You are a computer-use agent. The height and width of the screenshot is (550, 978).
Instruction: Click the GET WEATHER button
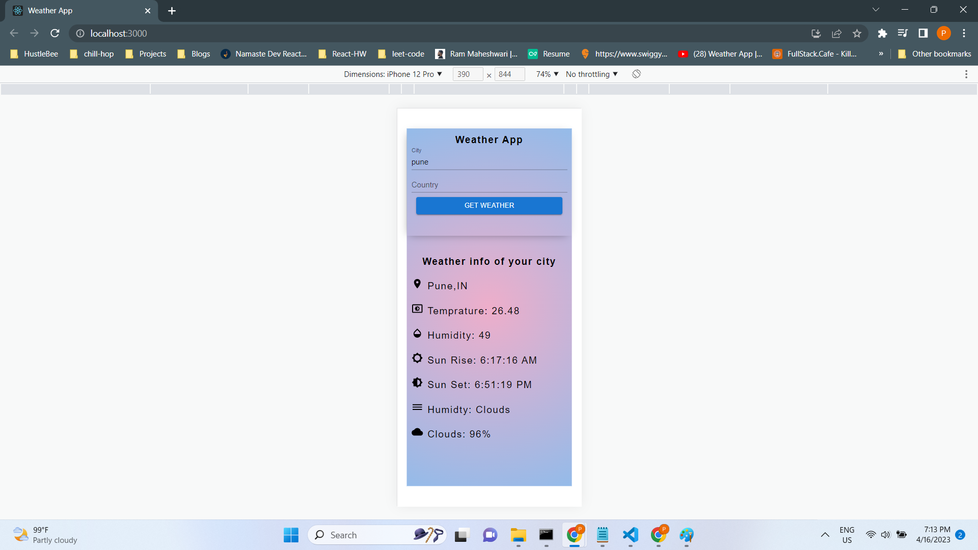tap(488, 205)
